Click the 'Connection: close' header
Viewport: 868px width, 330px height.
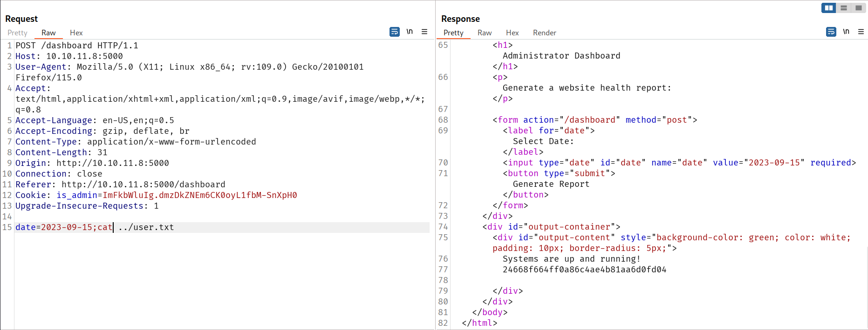[59, 174]
